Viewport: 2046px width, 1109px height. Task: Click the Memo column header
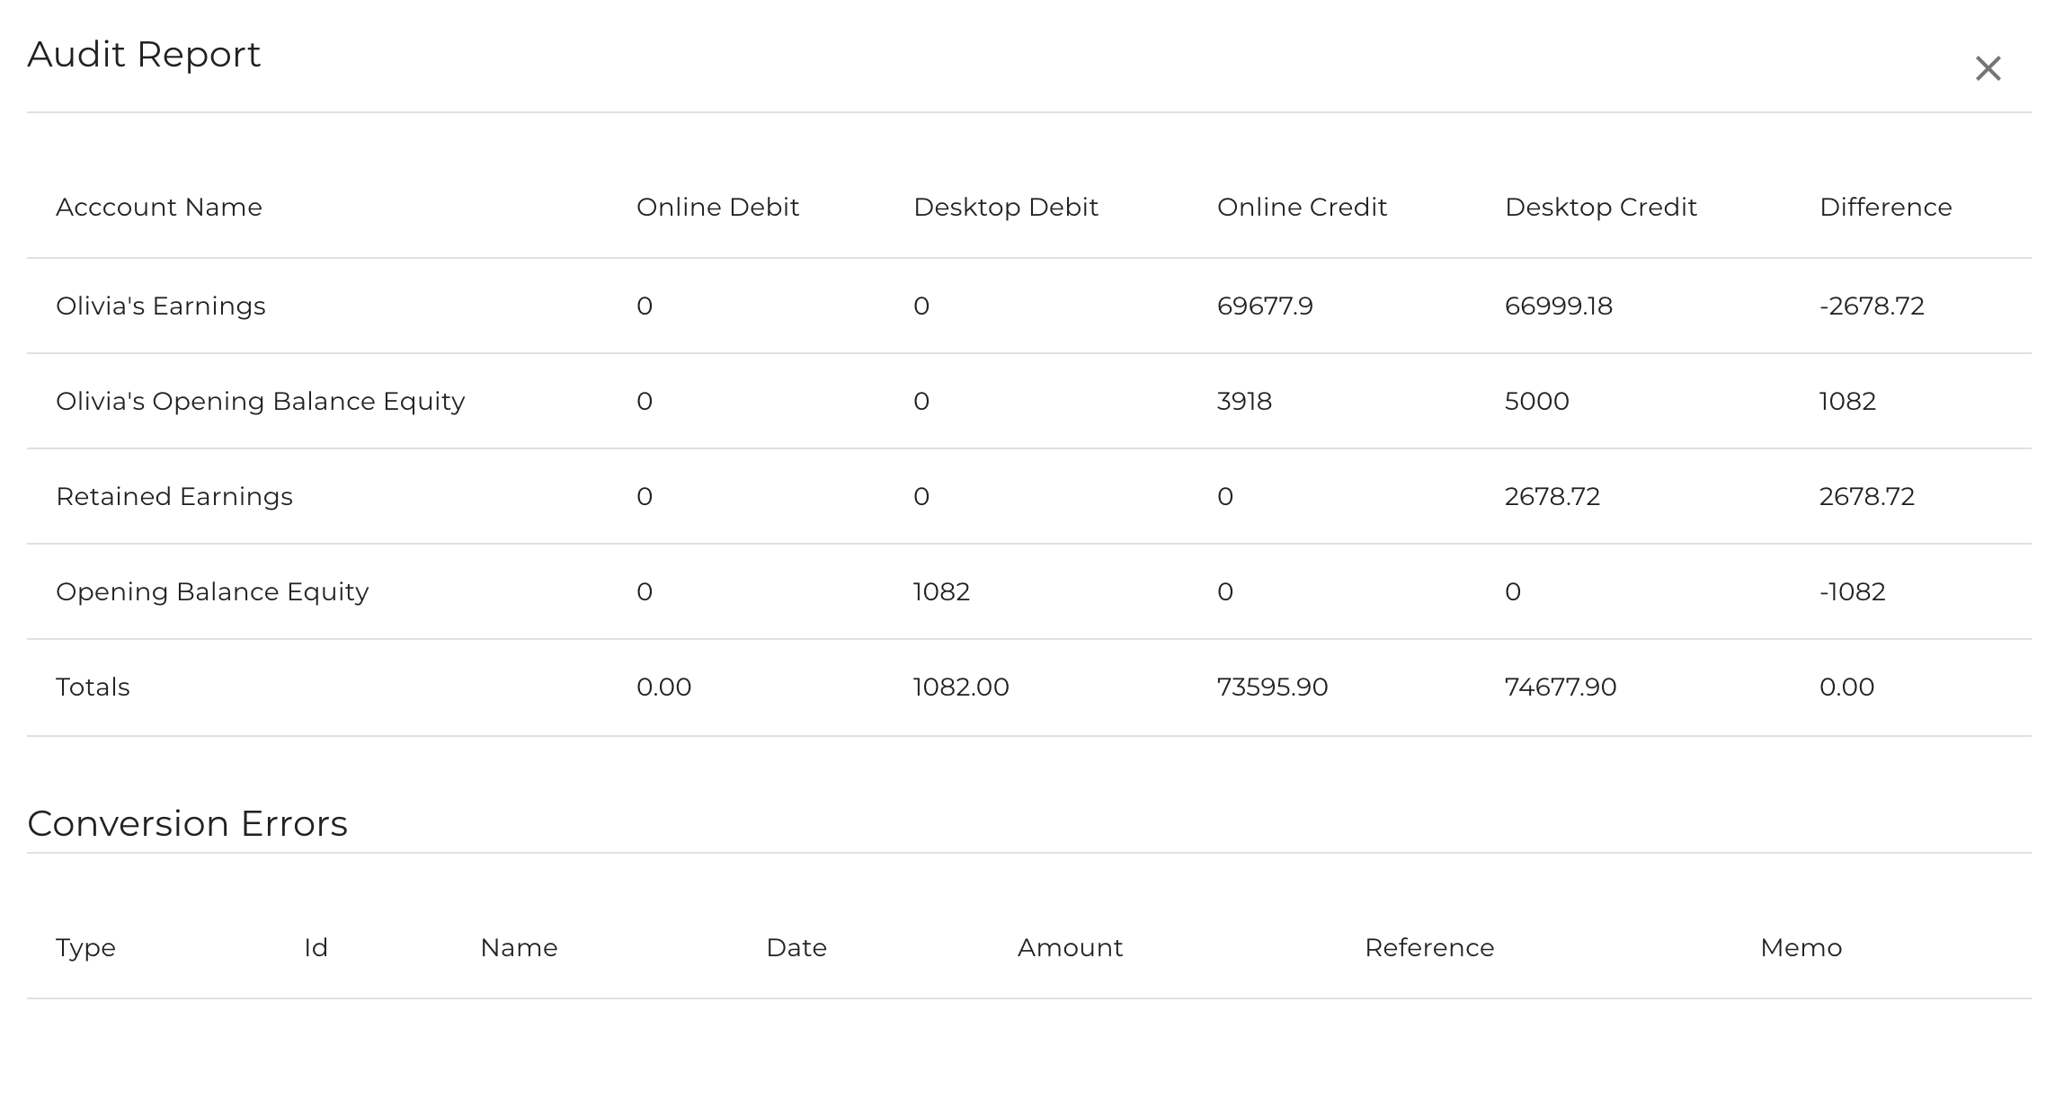(1801, 948)
